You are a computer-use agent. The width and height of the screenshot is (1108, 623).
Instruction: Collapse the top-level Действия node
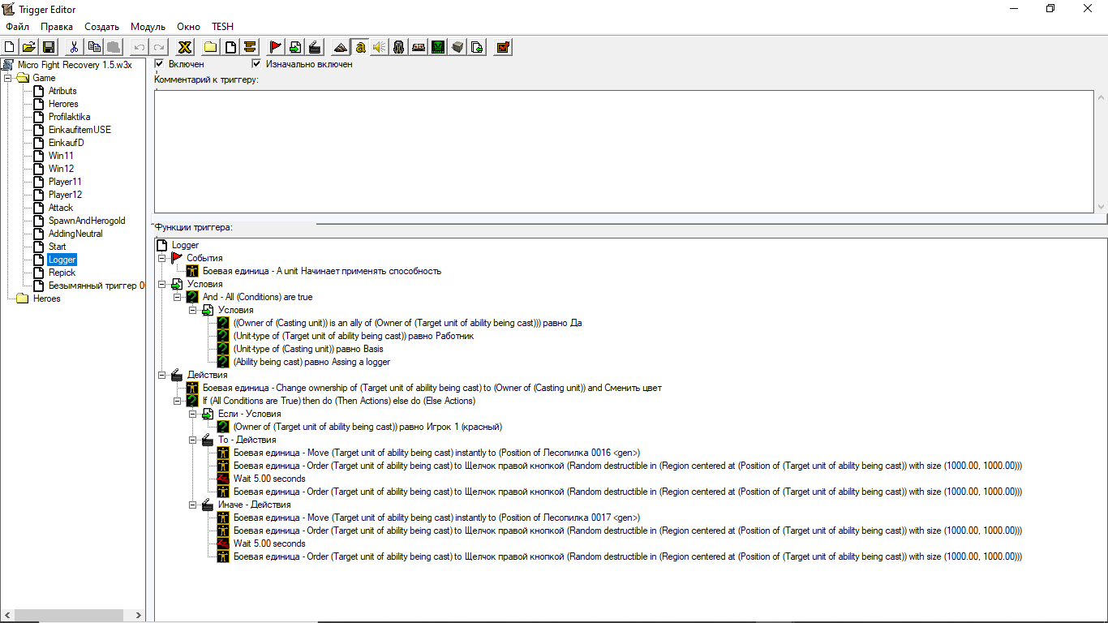[162, 375]
